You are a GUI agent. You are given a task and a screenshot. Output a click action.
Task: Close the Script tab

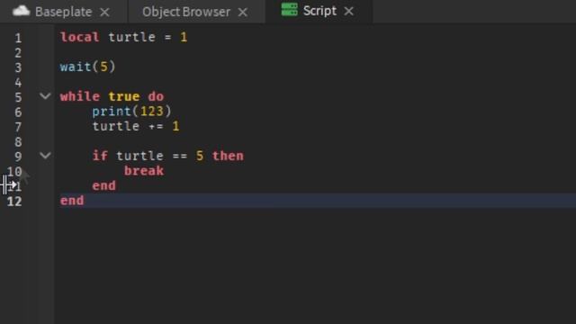[348, 12]
